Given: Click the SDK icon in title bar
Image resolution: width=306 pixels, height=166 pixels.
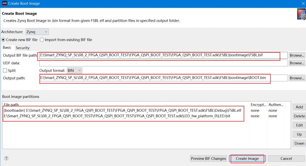Looking at the screenshot, I should [4, 3].
